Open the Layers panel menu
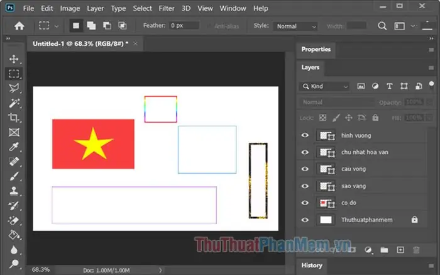 (431, 68)
